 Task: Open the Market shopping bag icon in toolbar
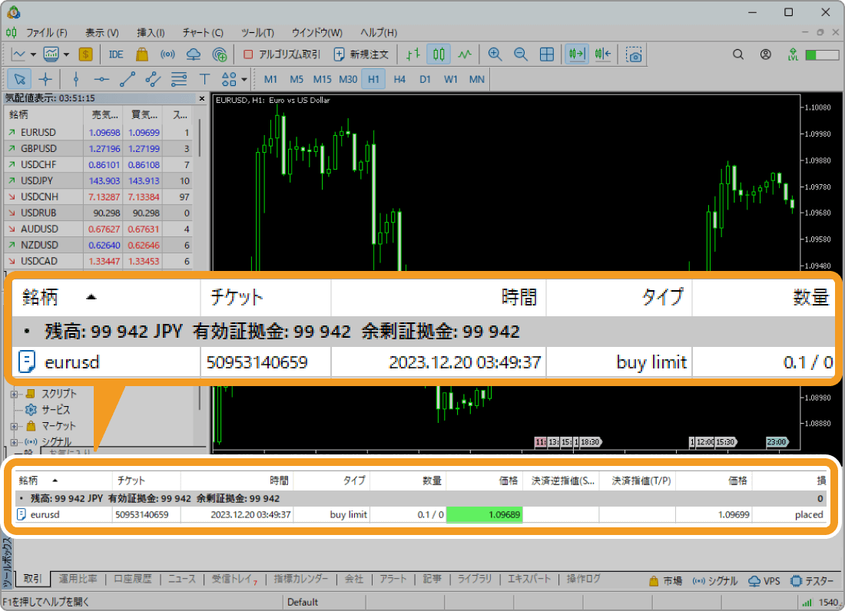(x=142, y=54)
